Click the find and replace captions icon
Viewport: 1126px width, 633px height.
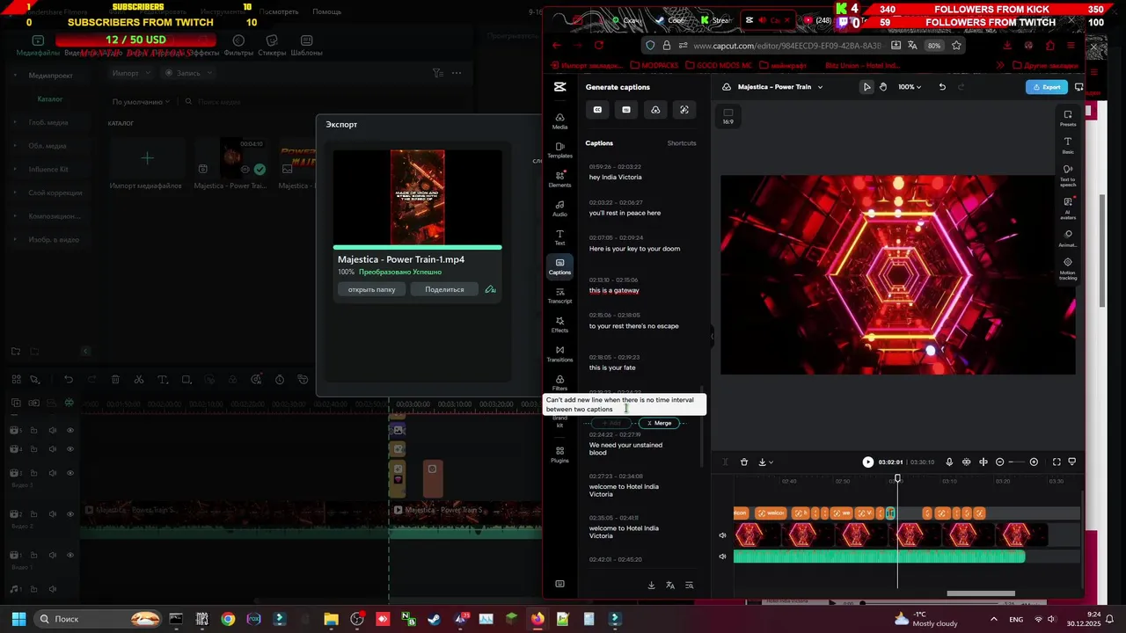[x=690, y=586]
